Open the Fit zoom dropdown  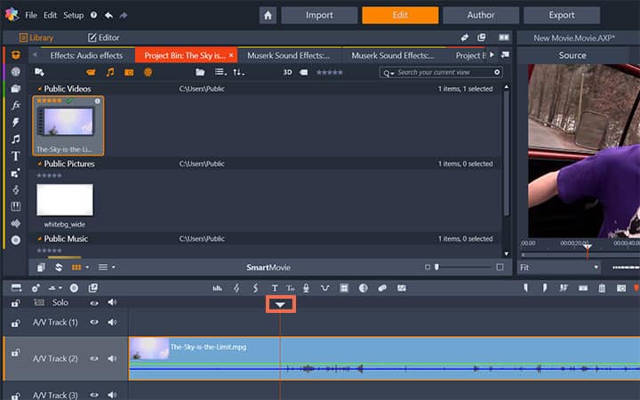click(559, 268)
